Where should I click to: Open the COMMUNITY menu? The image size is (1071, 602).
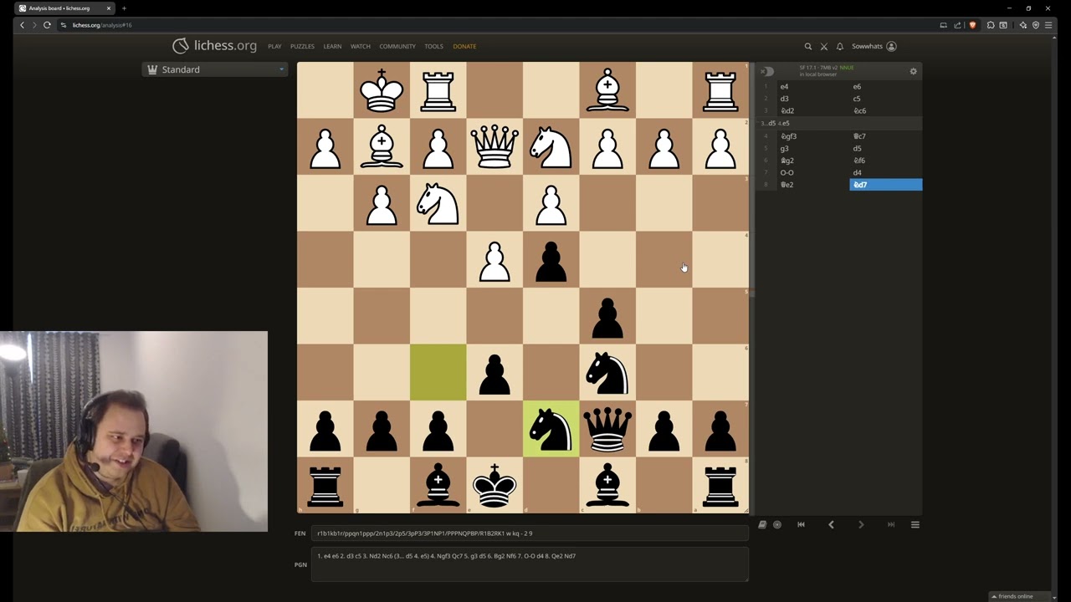point(397,47)
